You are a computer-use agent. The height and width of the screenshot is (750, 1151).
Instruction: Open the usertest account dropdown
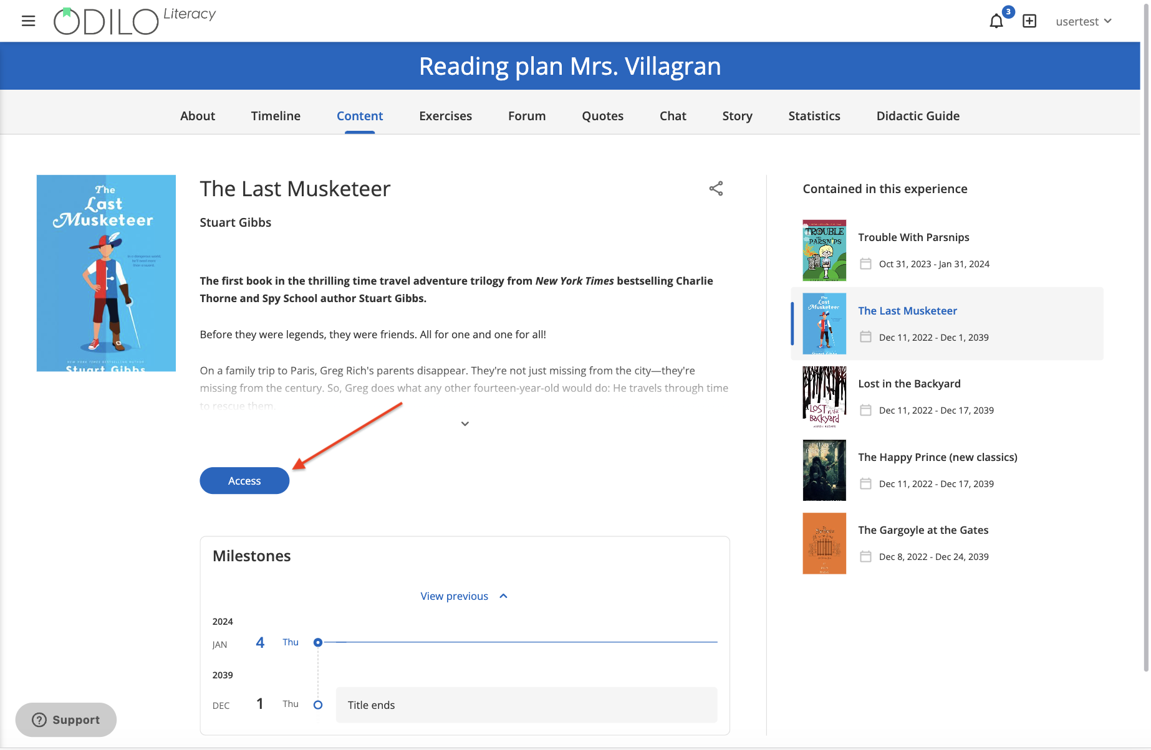1084,21
